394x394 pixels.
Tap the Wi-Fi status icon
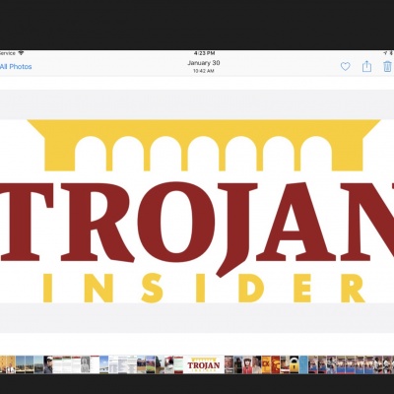coord(21,53)
